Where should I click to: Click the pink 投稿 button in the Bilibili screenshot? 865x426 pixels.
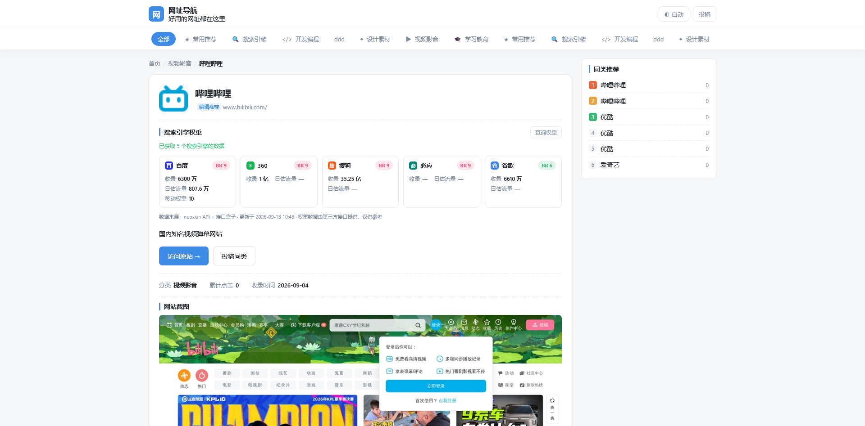click(x=540, y=325)
